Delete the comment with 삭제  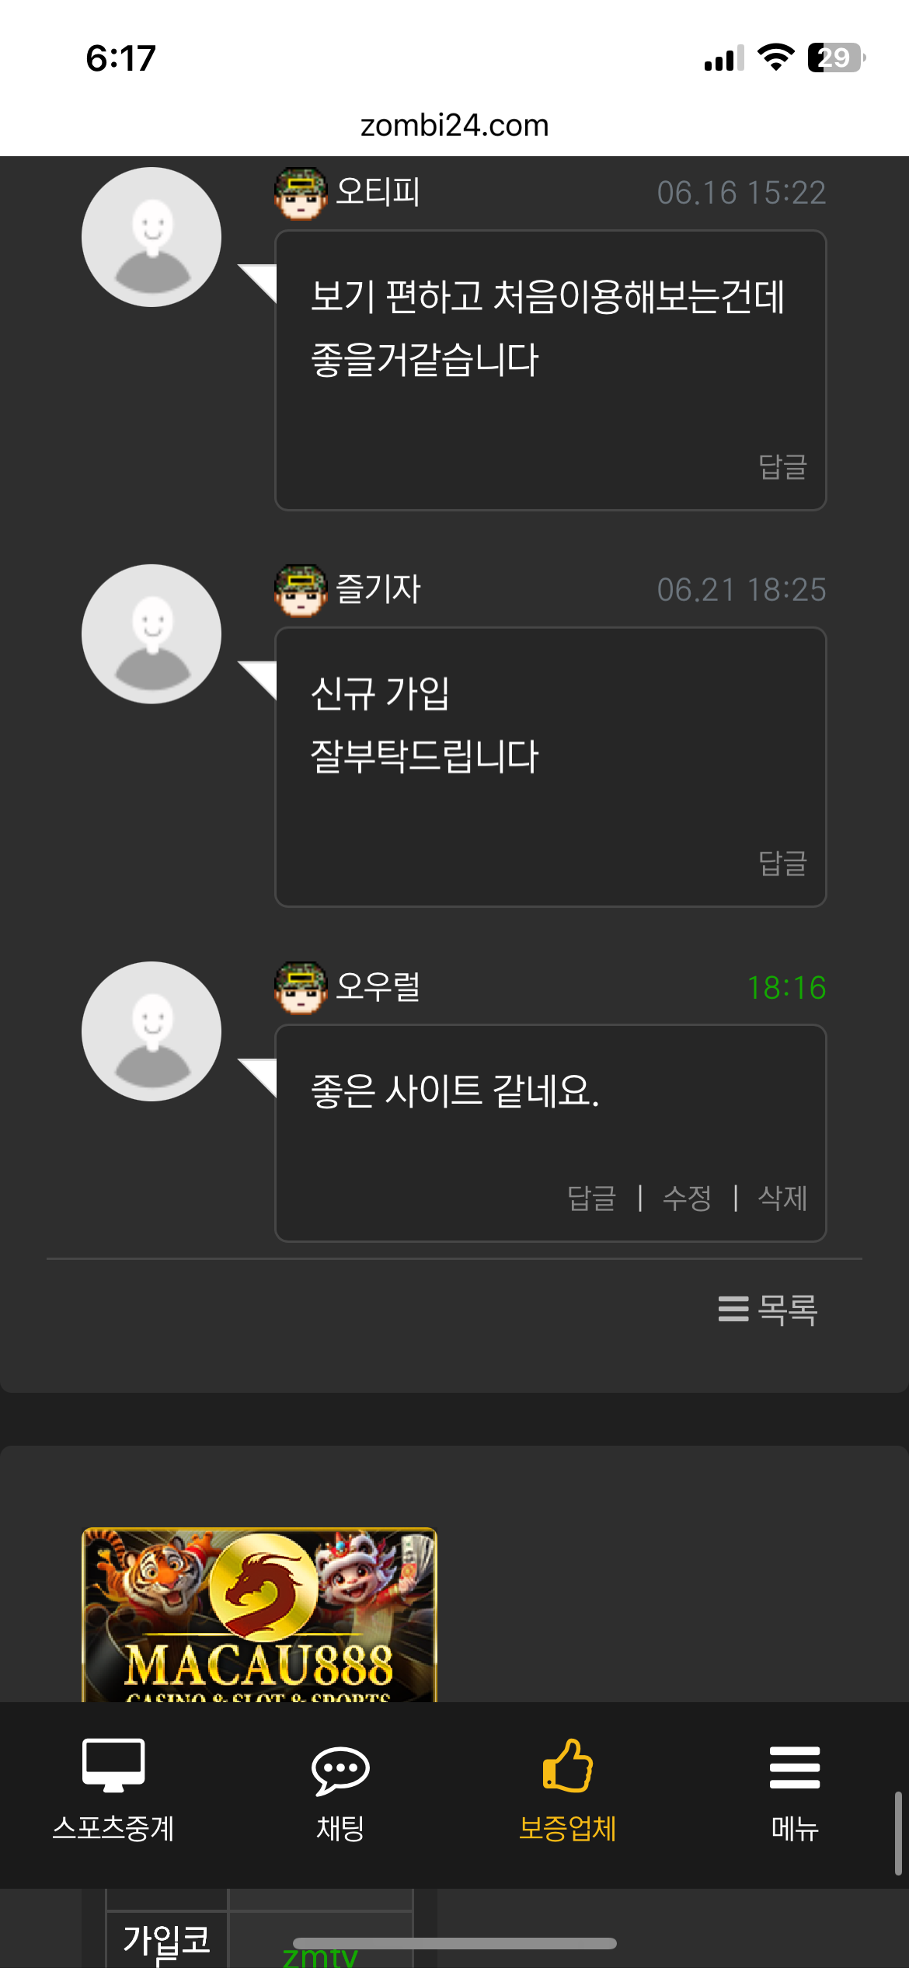coord(783,1198)
